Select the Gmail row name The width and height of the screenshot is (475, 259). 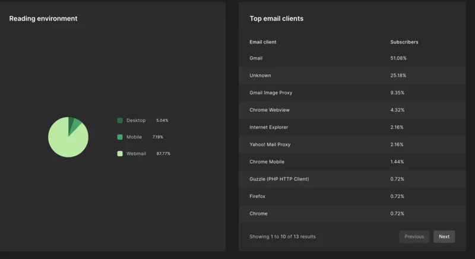[x=256, y=58]
